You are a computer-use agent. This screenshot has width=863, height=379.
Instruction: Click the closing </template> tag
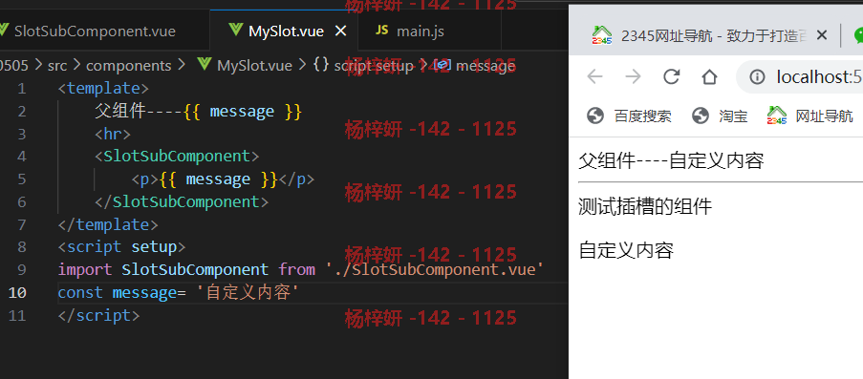(108, 225)
